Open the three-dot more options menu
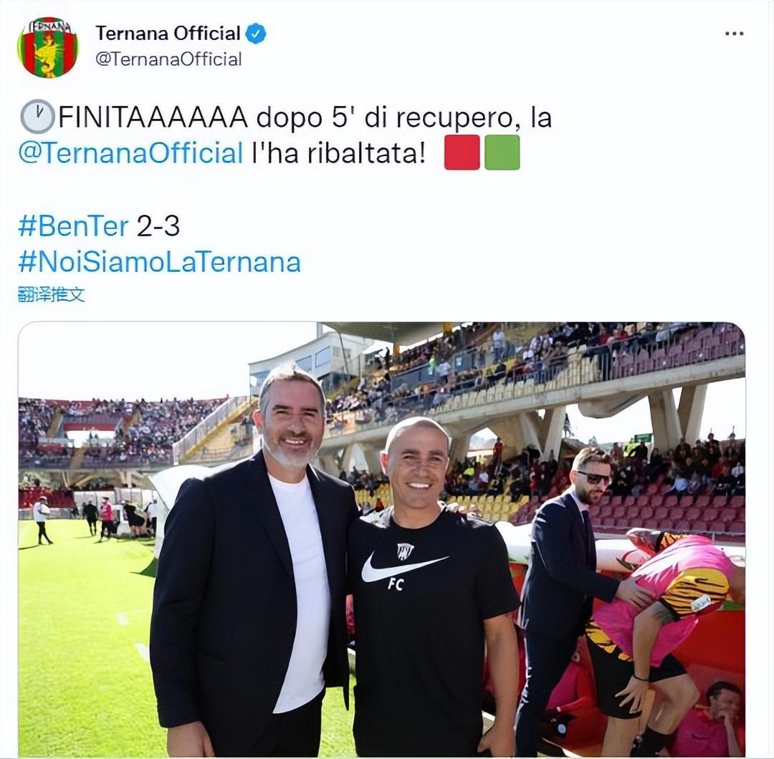 click(734, 34)
